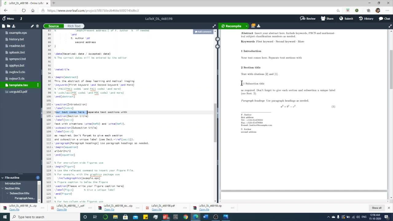Switch editor to Rich Text mode
The width and height of the screenshot is (393, 221).
point(74,26)
